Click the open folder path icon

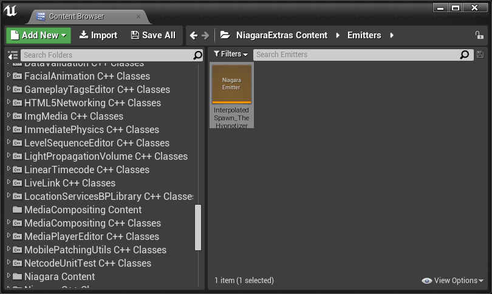point(225,35)
